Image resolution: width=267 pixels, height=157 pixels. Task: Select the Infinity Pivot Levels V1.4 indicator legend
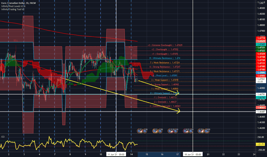[13, 6]
